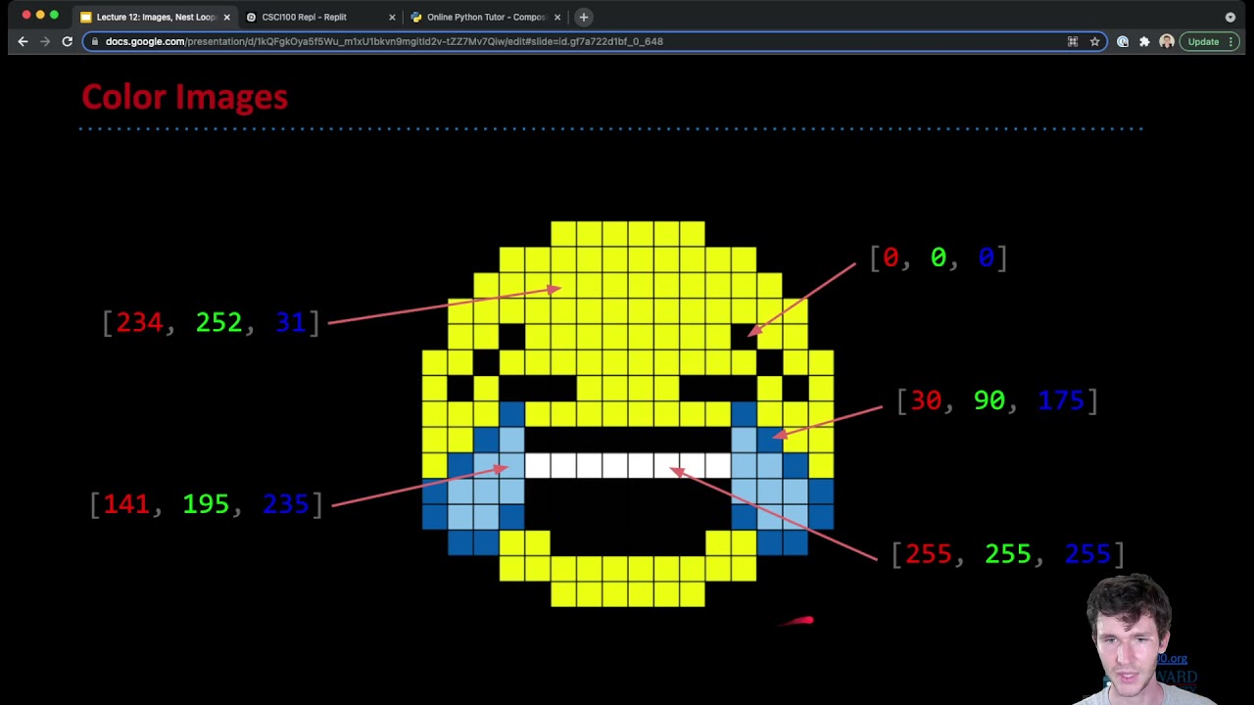1254x705 pixels.
Task: Click the blue value 235
Action: point(286,504)
